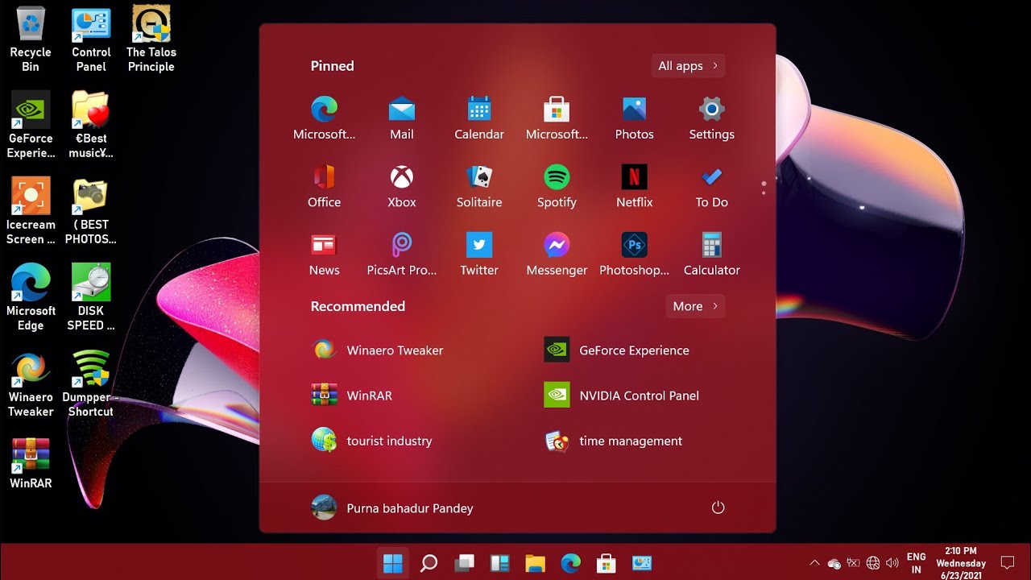Open recommended tourist industry file
This screenshot has height=580, width=1031.
[x=371, y=441]
